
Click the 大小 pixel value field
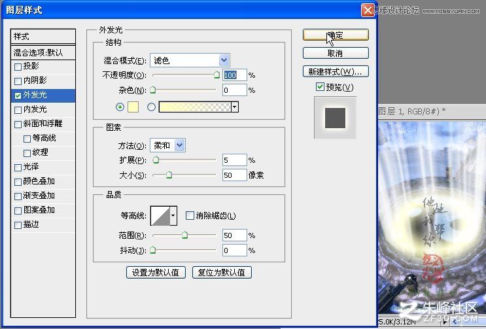(x=235, y=175)
